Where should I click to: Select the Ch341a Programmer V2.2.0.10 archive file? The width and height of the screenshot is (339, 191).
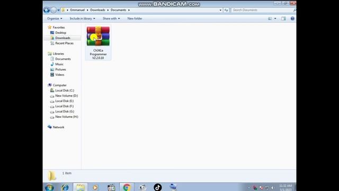click(x=98, y=42)
